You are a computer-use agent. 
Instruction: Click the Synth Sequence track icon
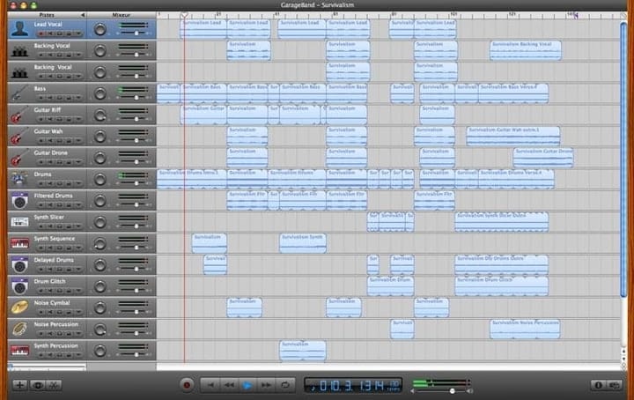19,243
